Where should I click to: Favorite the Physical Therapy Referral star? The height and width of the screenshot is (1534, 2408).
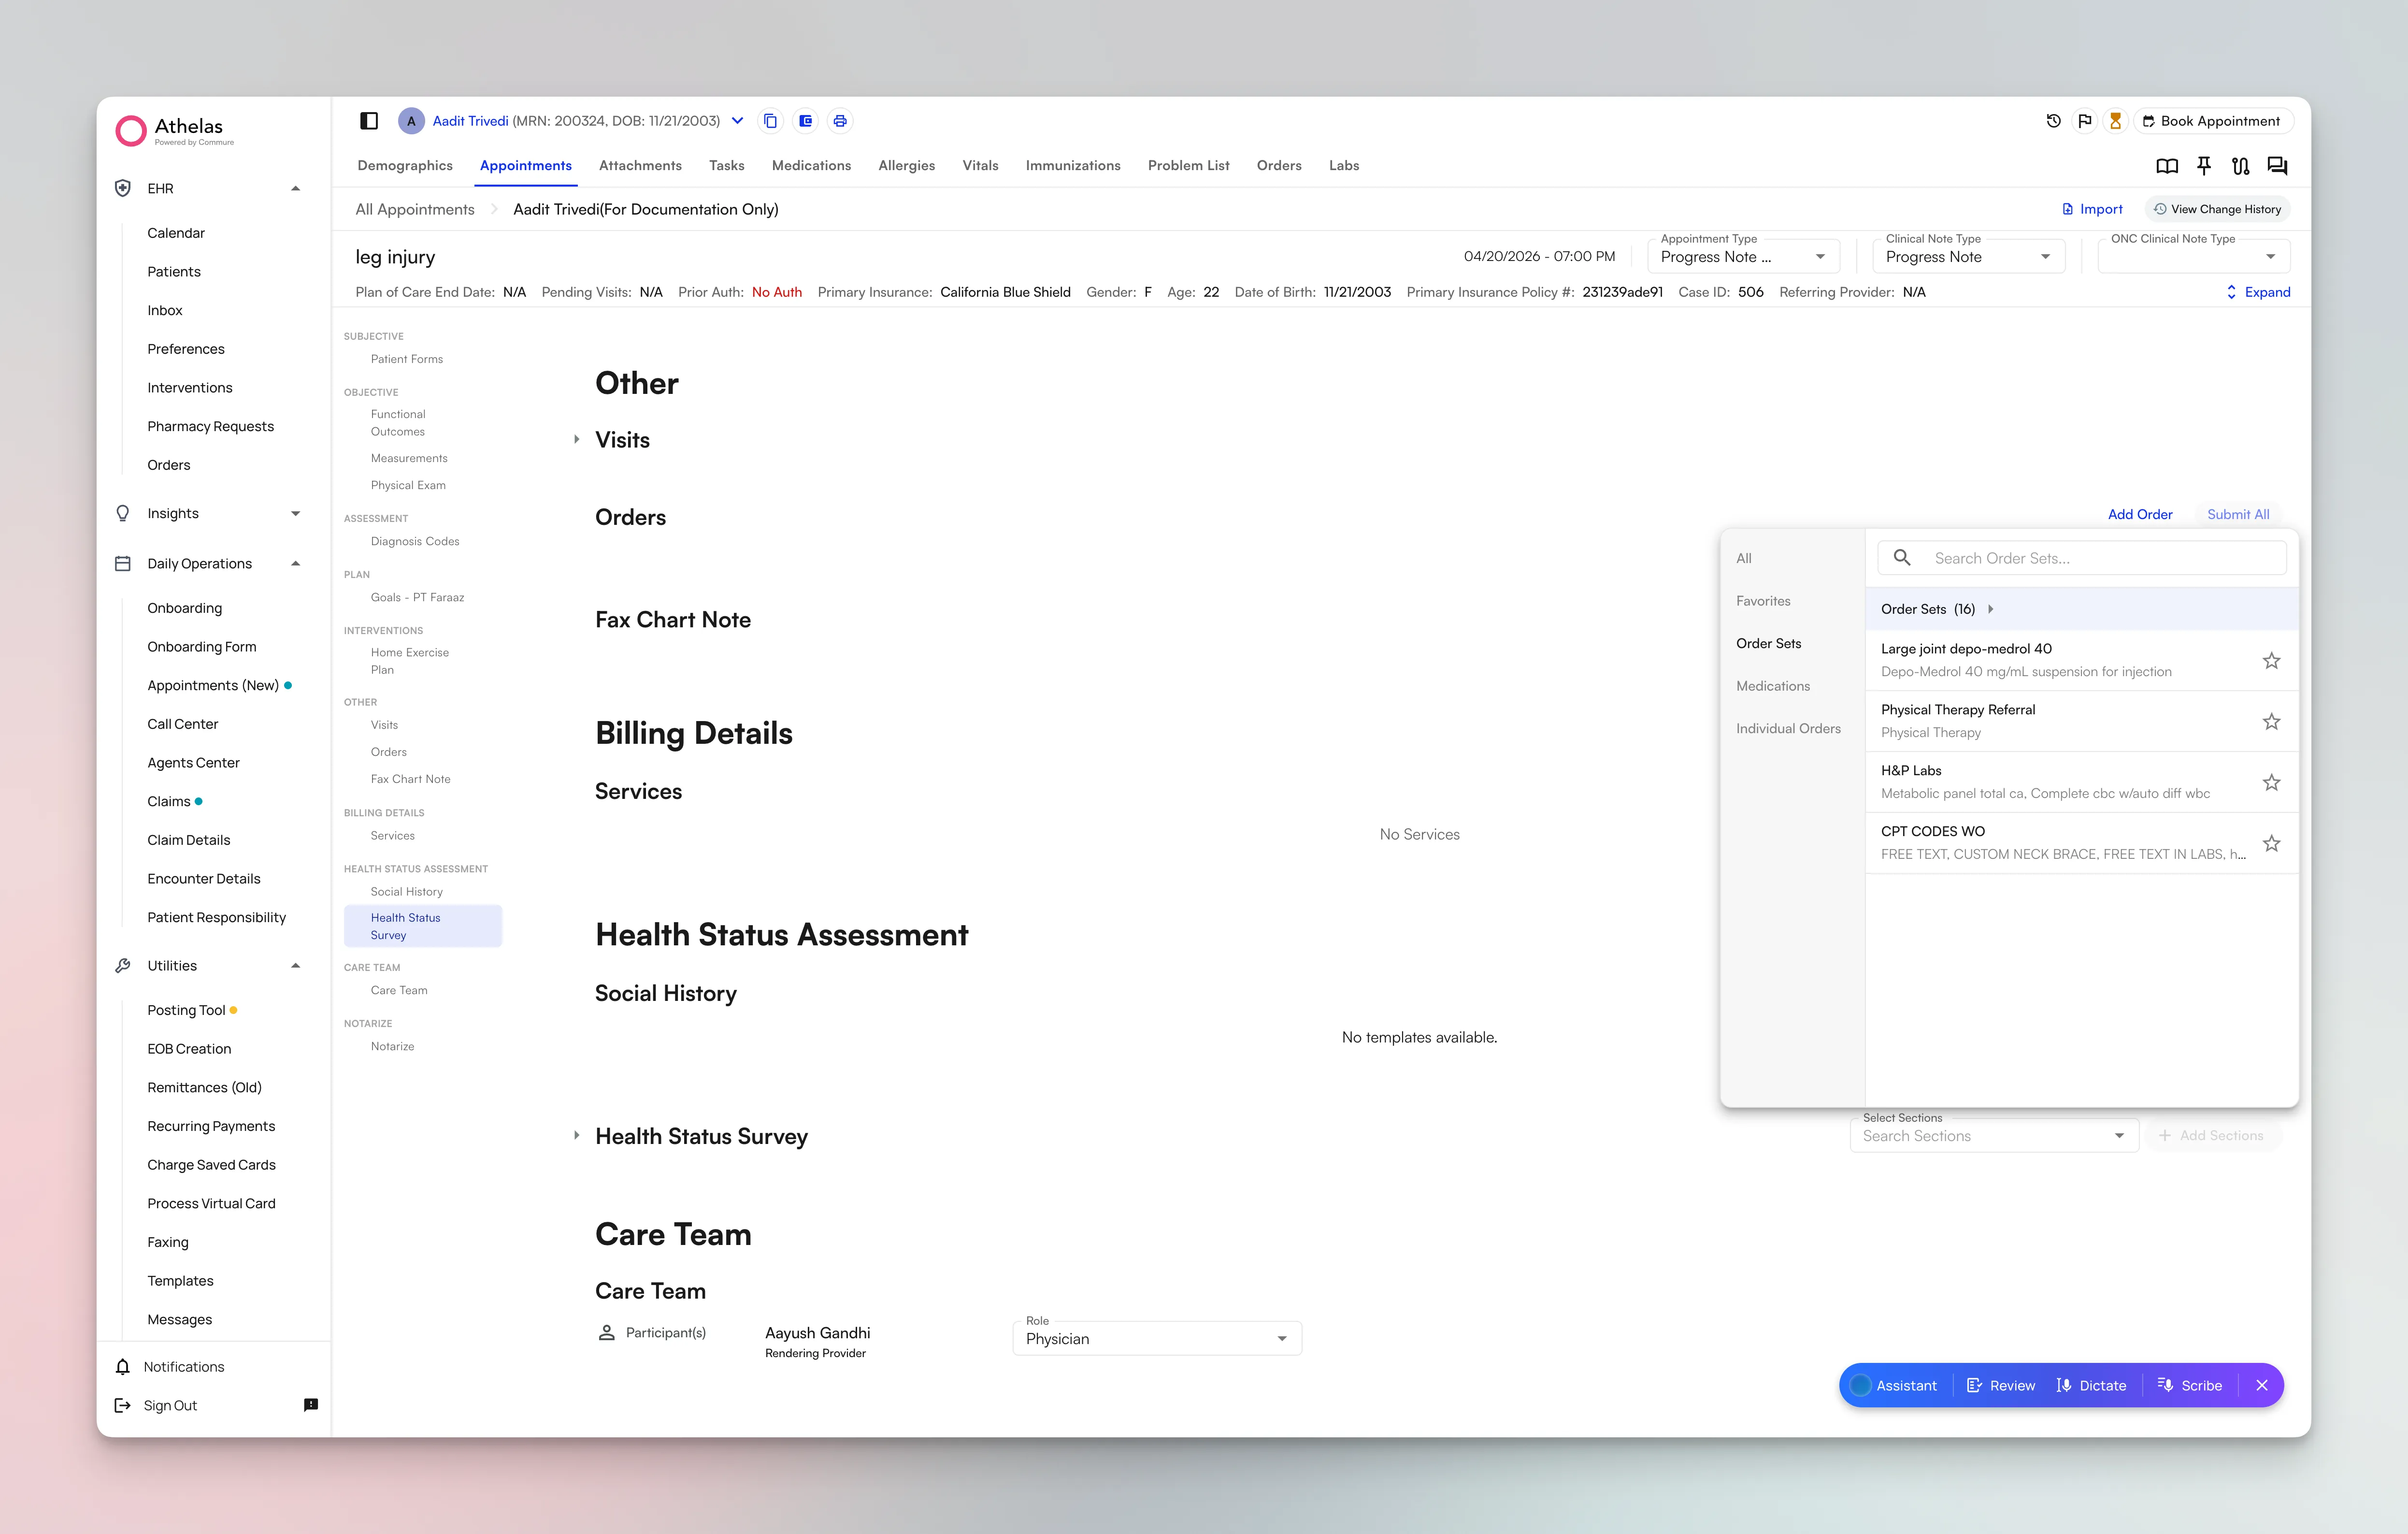tap(2271, 722)
